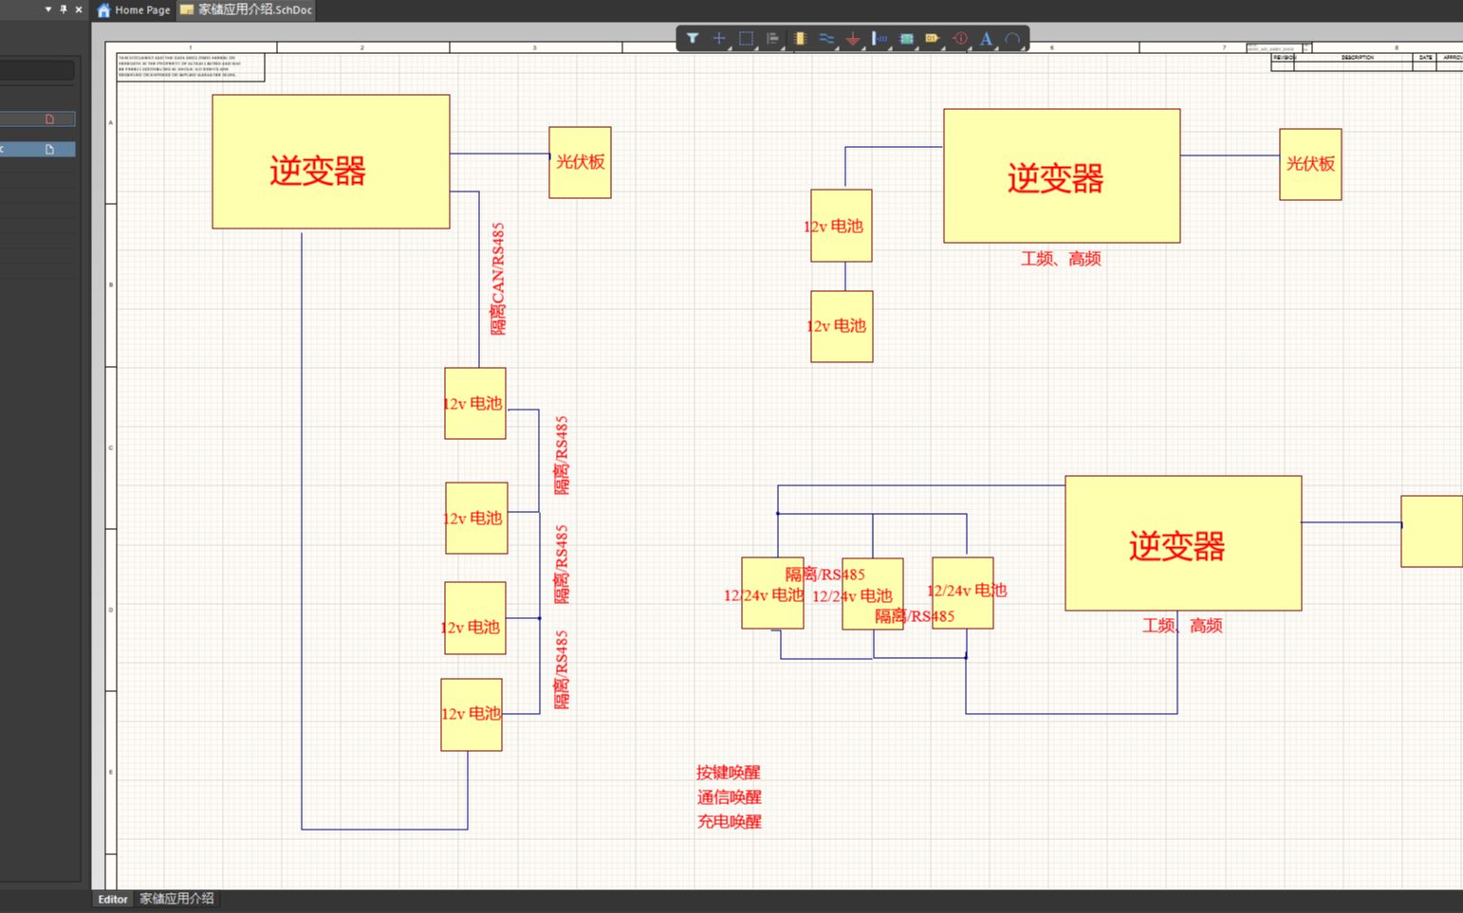This screenshot has height=913, width=1463.
Task: Select the place sheet symbol icon
Action: (906, 39)
